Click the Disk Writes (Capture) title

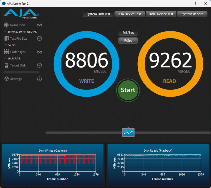[x=53, y=151]
